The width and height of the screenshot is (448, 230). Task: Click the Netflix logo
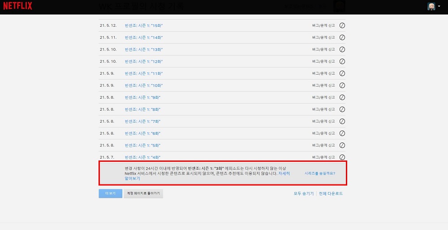point(18,6)
